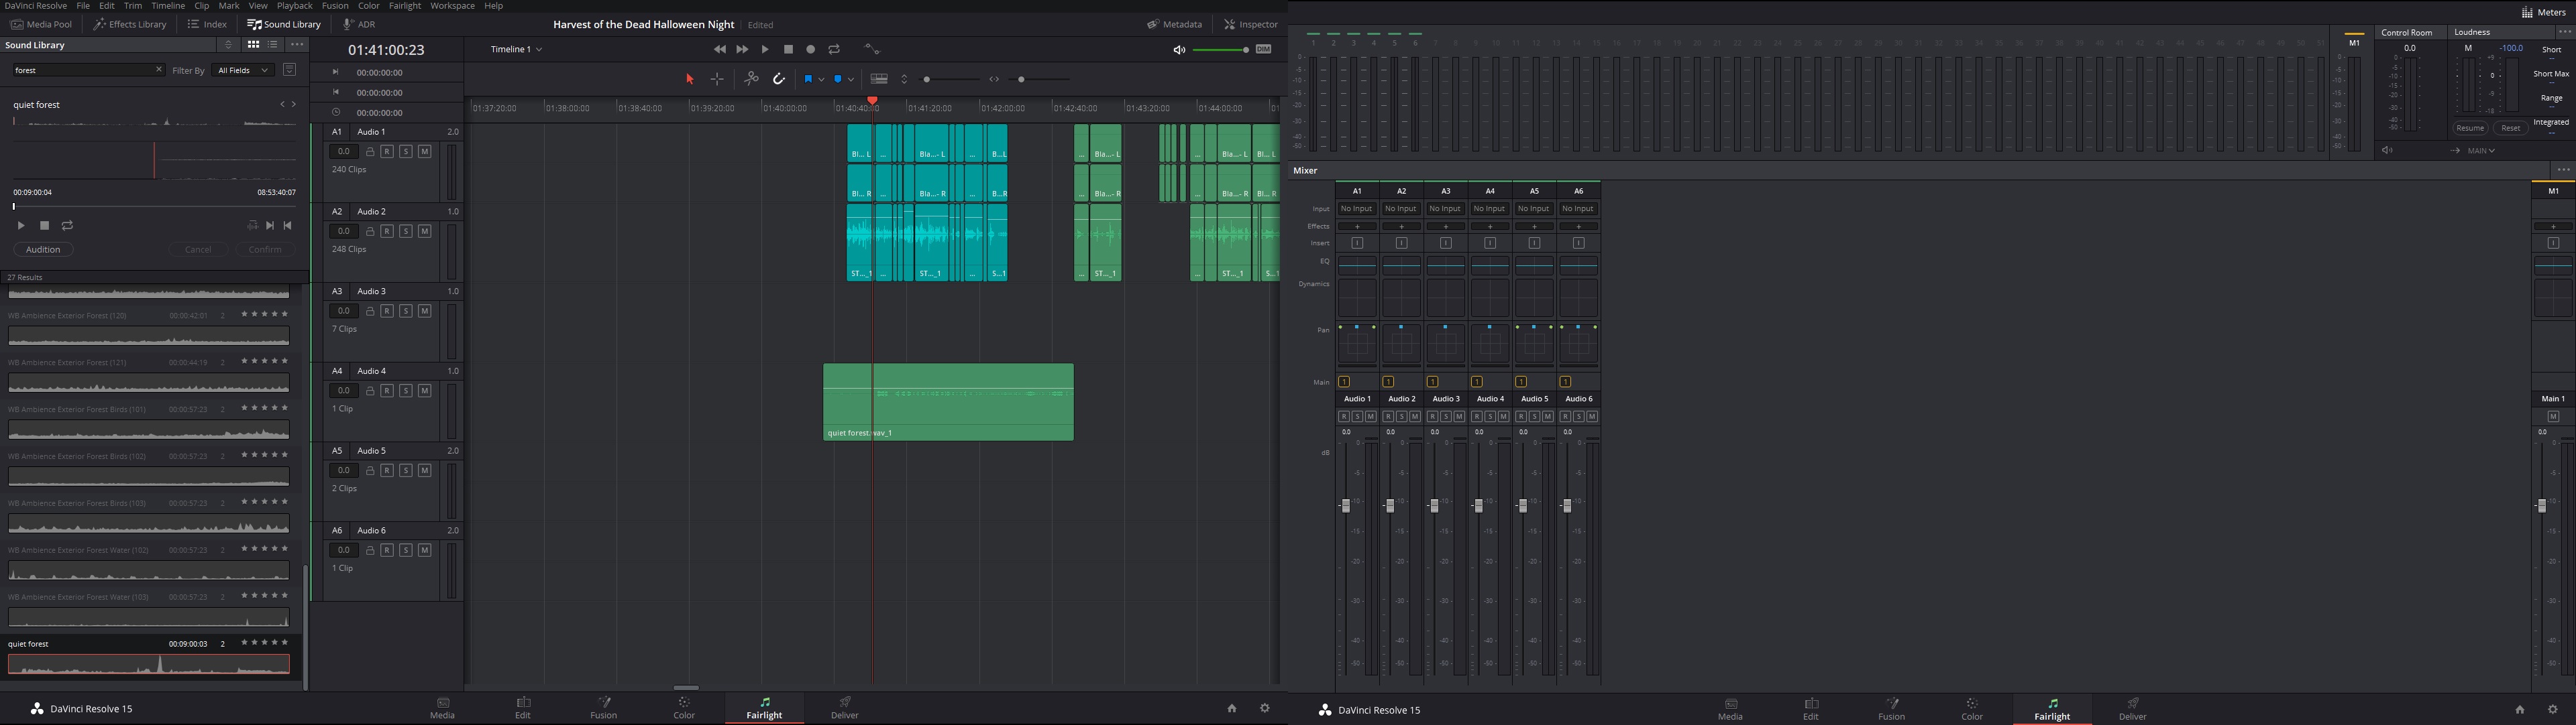Click the blue marker icon
The height and width of the screenshot is (725, 2576).
point(838,79)
